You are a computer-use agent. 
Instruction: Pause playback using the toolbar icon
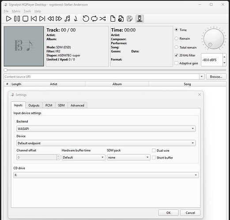tap(17, 19)
